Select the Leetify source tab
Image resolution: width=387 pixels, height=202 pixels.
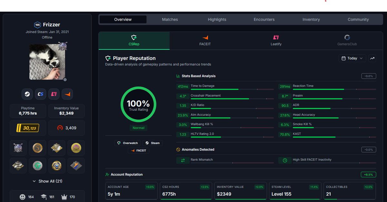coord(276,41)
